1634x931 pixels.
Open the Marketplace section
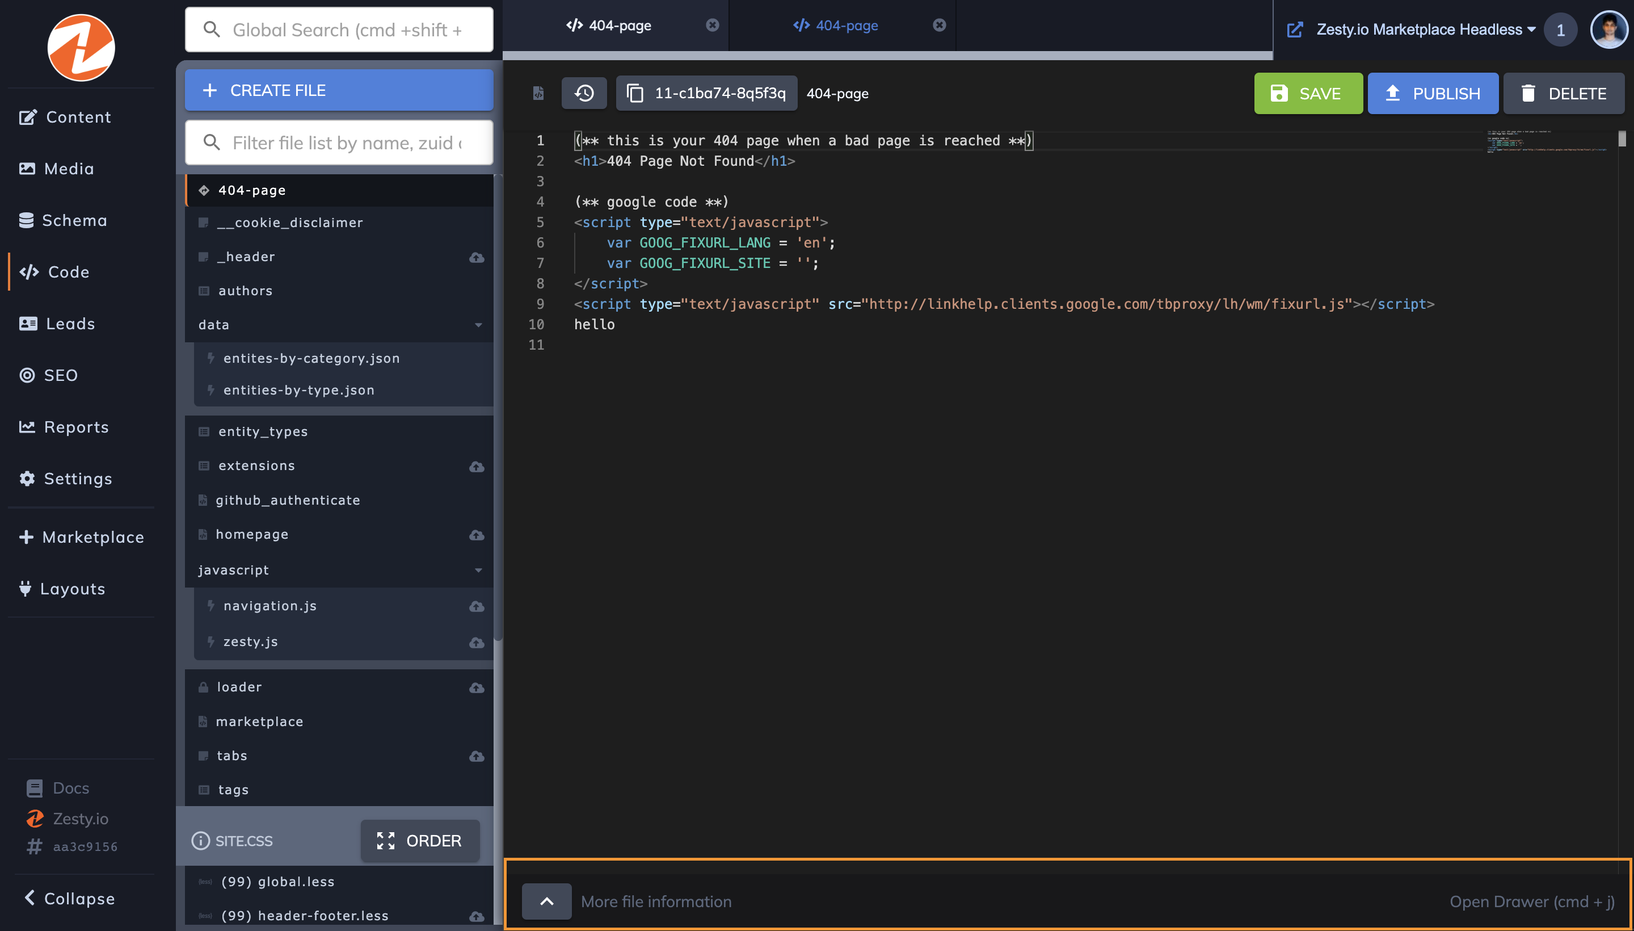click(x=81, y=538)
